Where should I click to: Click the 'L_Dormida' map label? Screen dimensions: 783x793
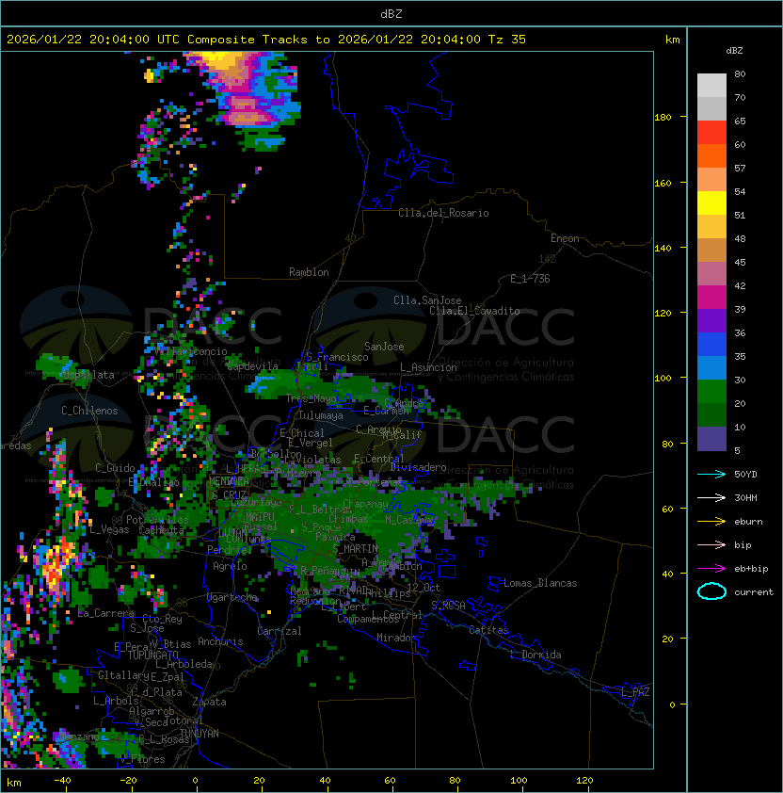point(535,655)
